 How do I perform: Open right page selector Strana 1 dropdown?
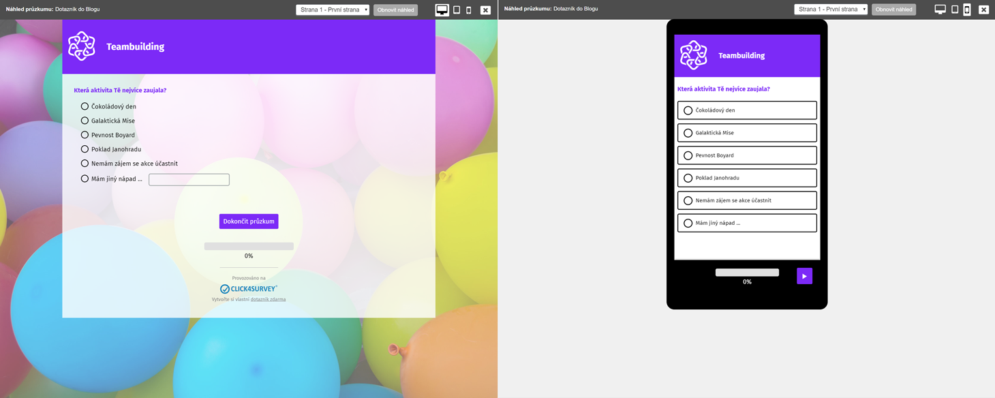point(831,10)
